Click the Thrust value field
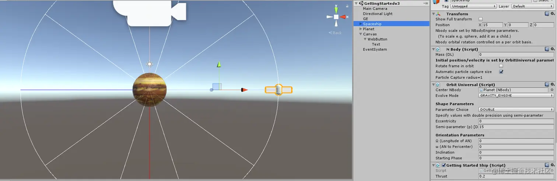Image resolution: width=557 pixels, height=181 pixels. coord(516,176)
